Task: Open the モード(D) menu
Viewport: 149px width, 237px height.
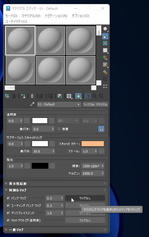Action: pos(11,16)
